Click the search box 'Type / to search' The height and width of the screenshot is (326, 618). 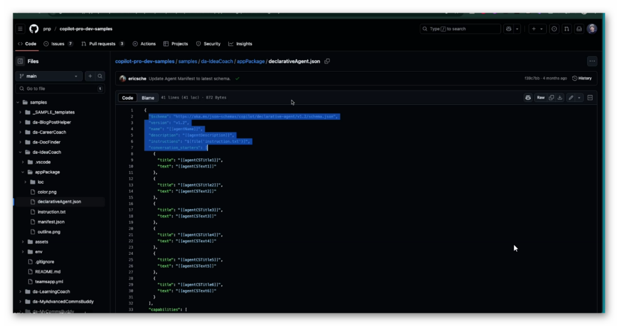pos(460,29)
